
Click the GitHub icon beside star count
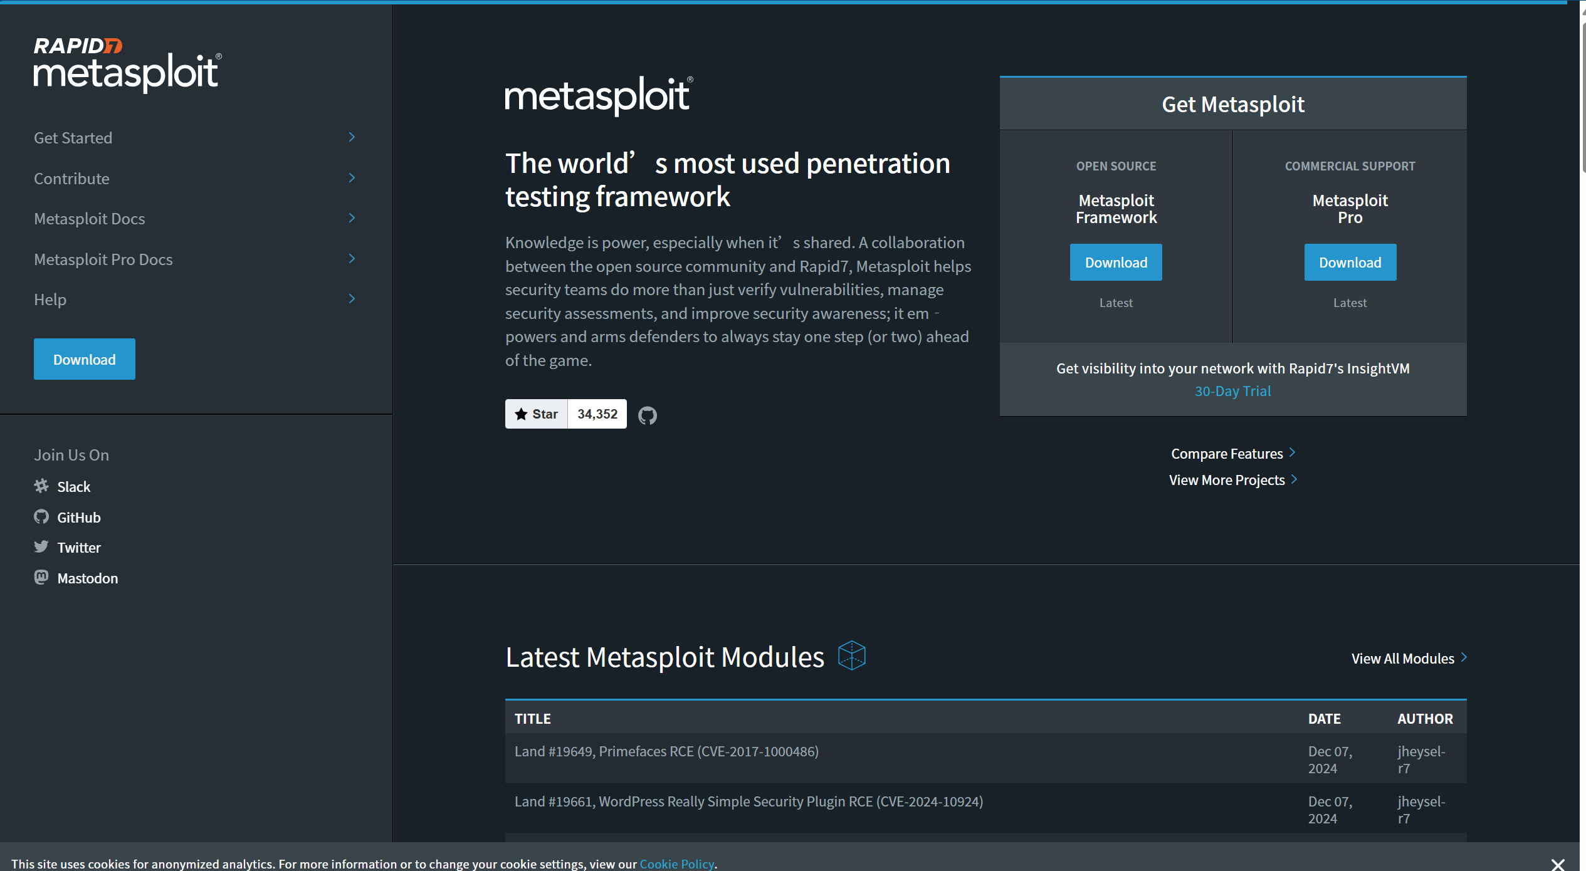[x=648, y=415]
